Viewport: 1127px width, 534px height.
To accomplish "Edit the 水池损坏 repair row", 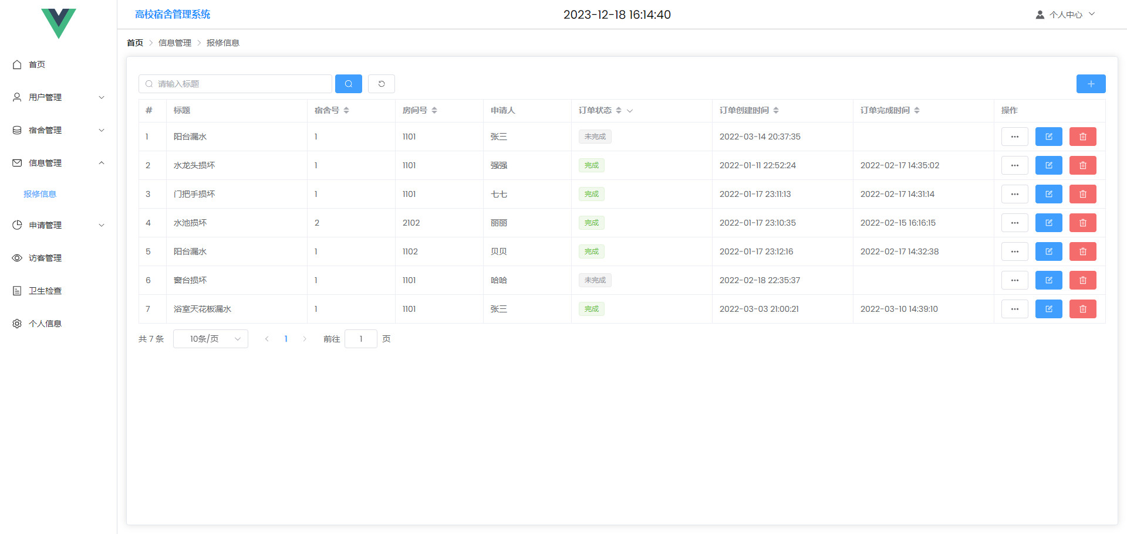I will (1048, 223).
